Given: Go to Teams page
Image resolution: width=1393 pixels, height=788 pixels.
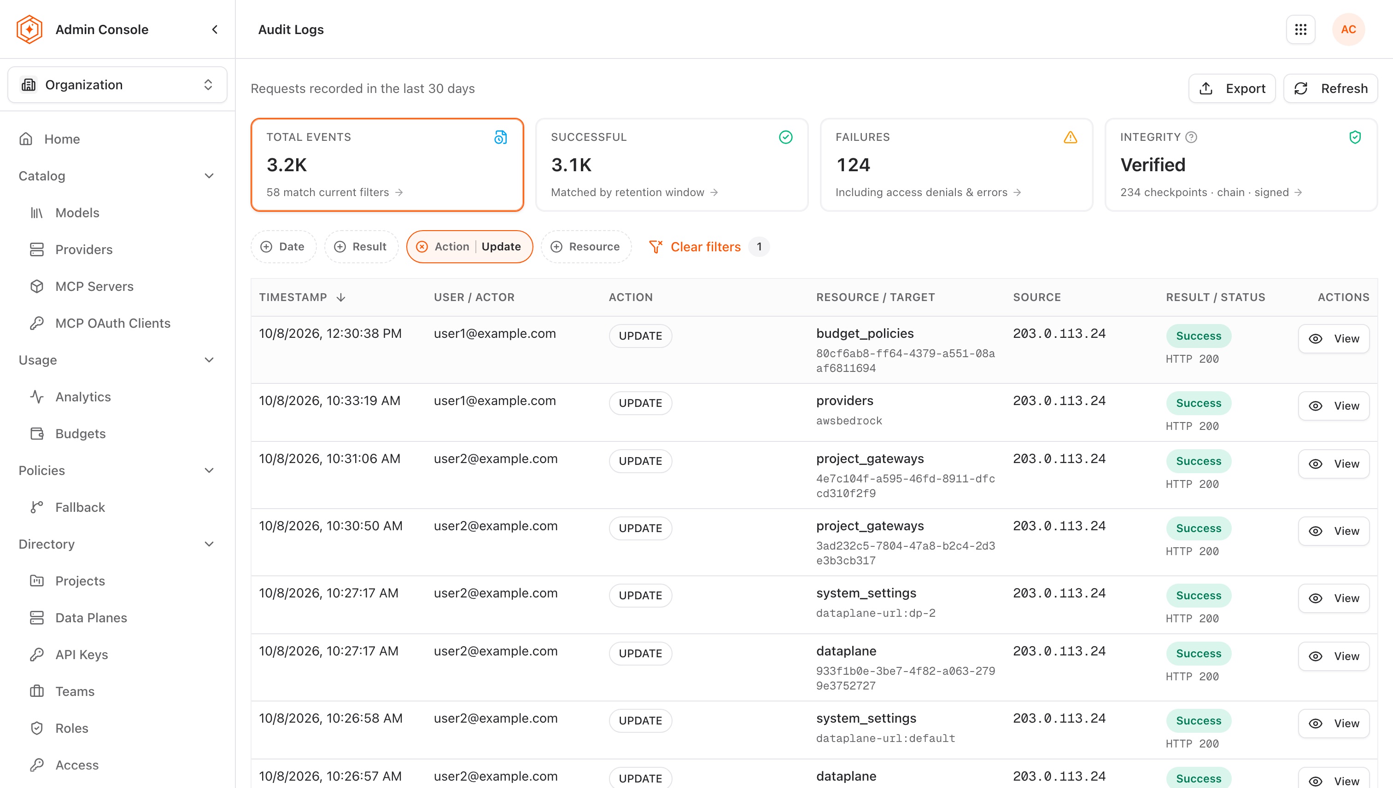Looking at the screenshot, I should tap(117, 691).
